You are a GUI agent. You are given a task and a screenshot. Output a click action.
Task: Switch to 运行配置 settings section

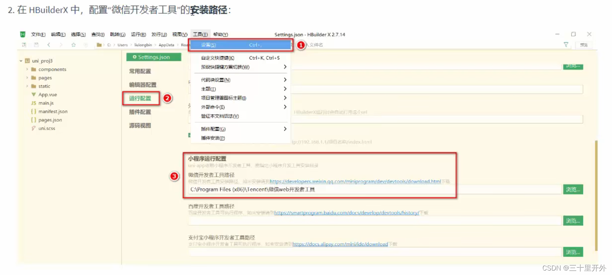[x=140, y=98]
